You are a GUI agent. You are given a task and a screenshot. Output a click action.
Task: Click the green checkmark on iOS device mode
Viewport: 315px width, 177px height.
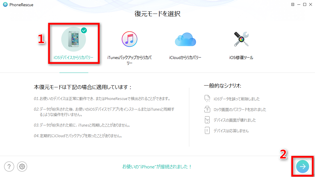tap(84, 30)
